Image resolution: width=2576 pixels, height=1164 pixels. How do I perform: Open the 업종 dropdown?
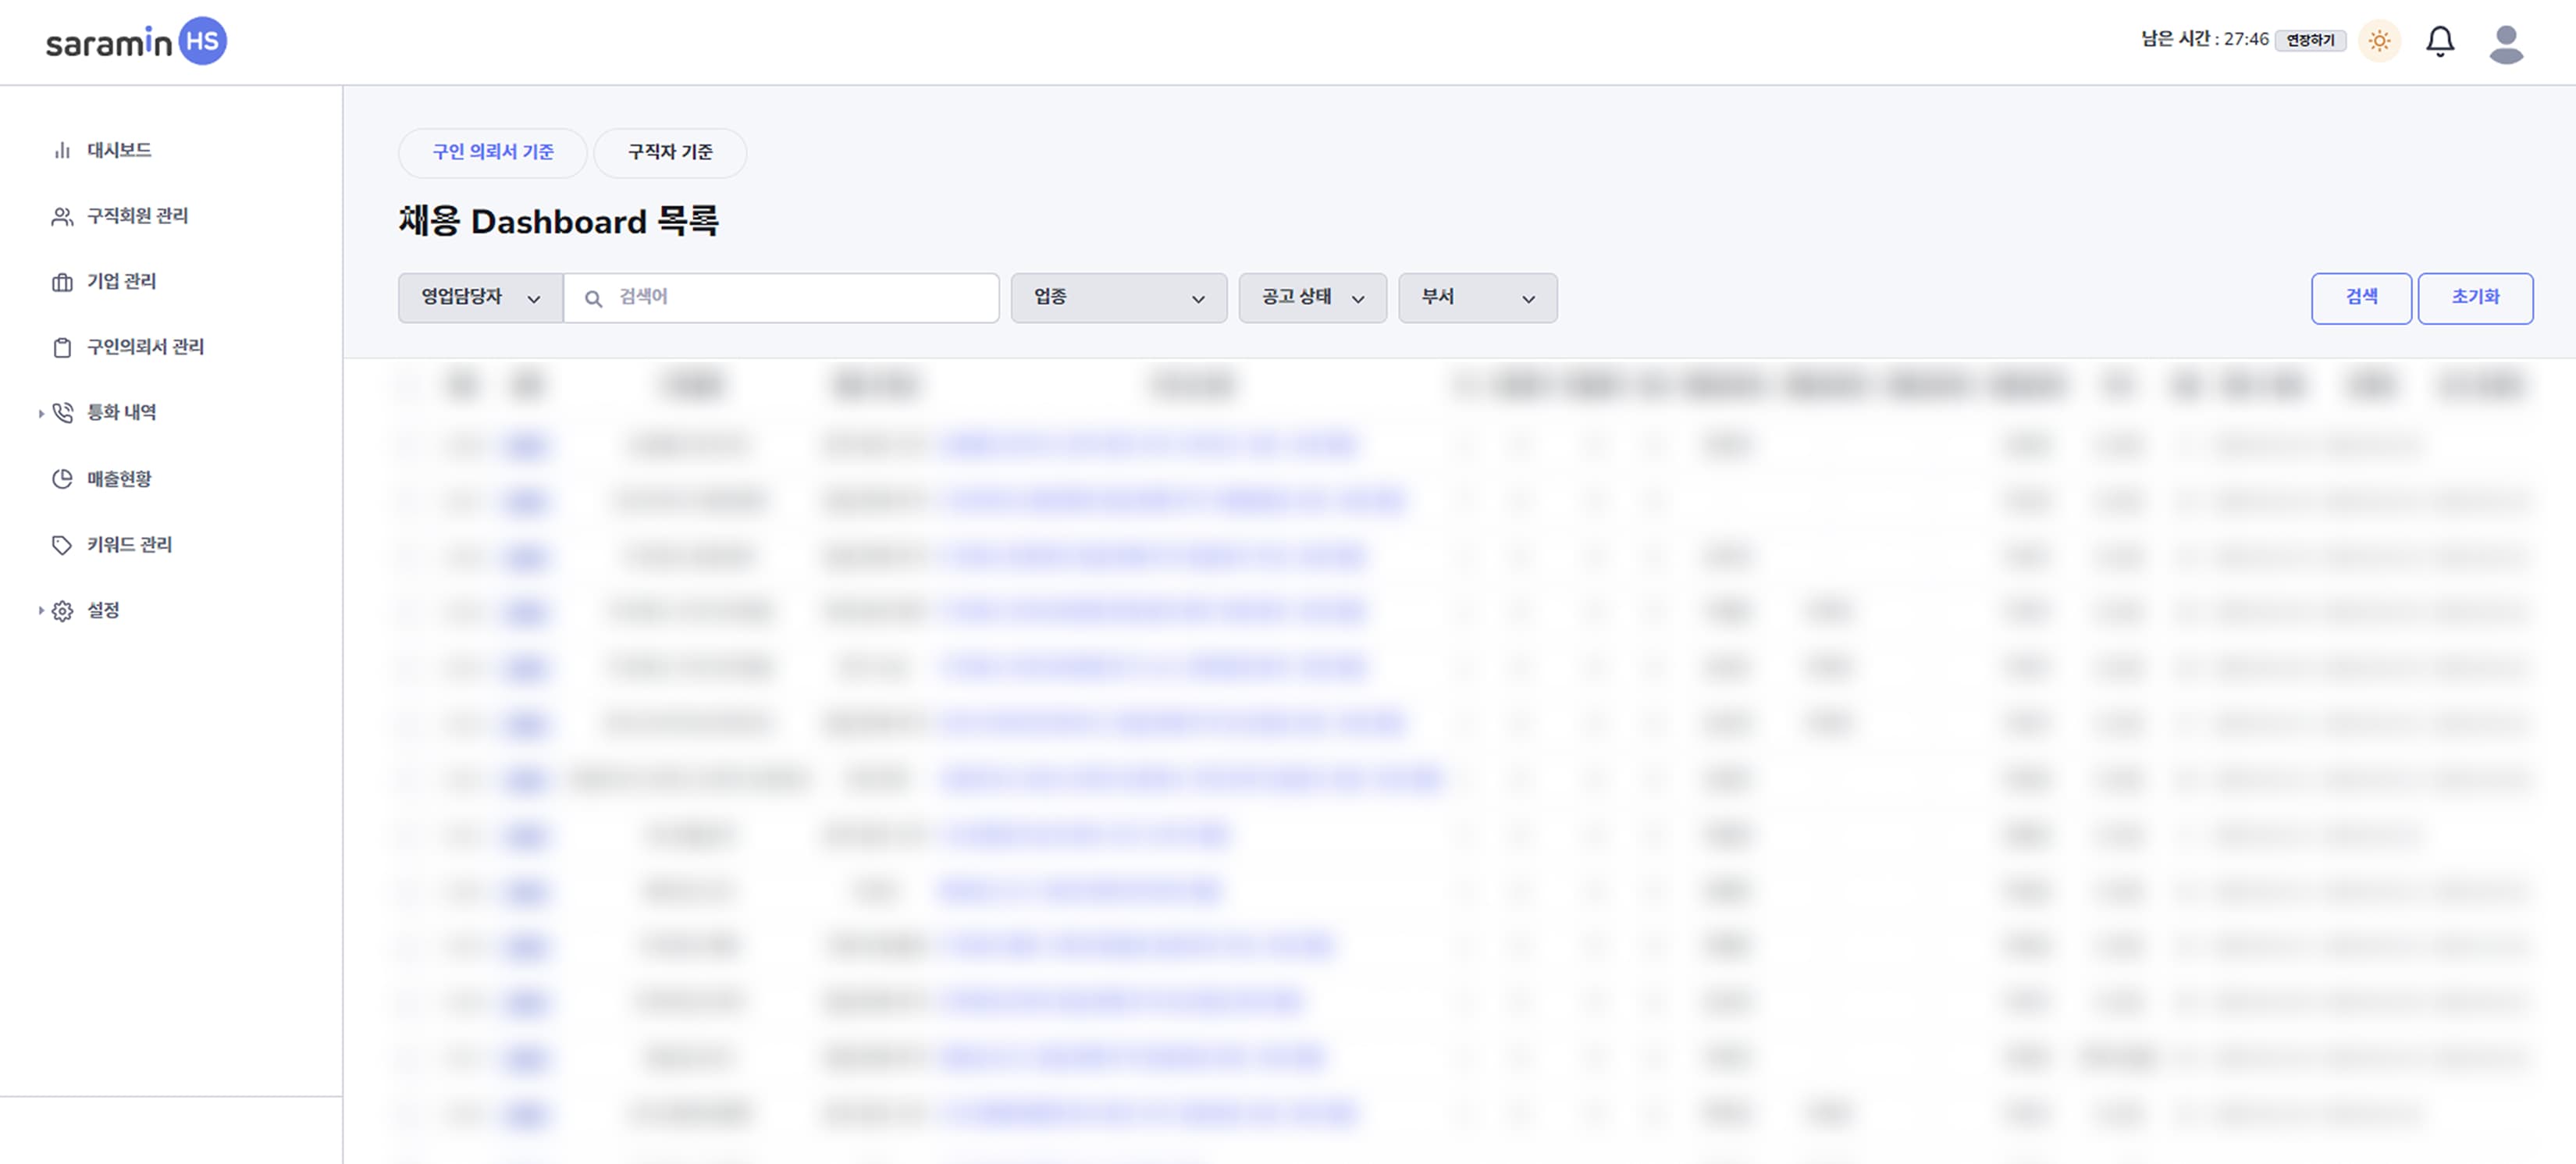[1118, 298]
